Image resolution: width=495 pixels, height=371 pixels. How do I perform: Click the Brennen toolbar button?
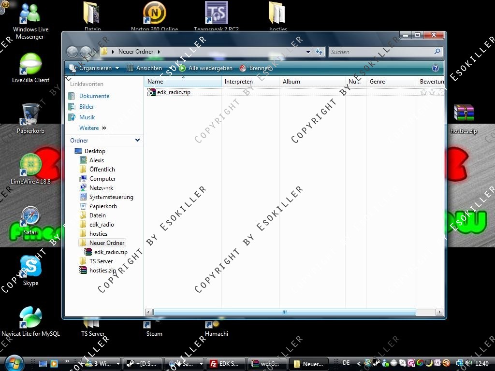coord(256,68)
